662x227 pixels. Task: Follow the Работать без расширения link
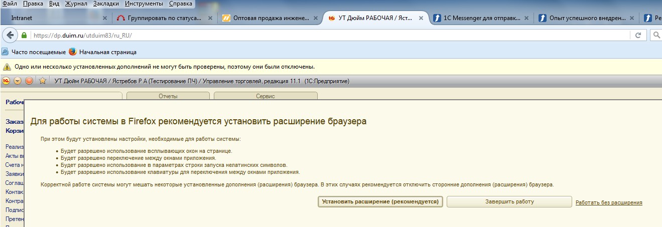coord(609,202)
